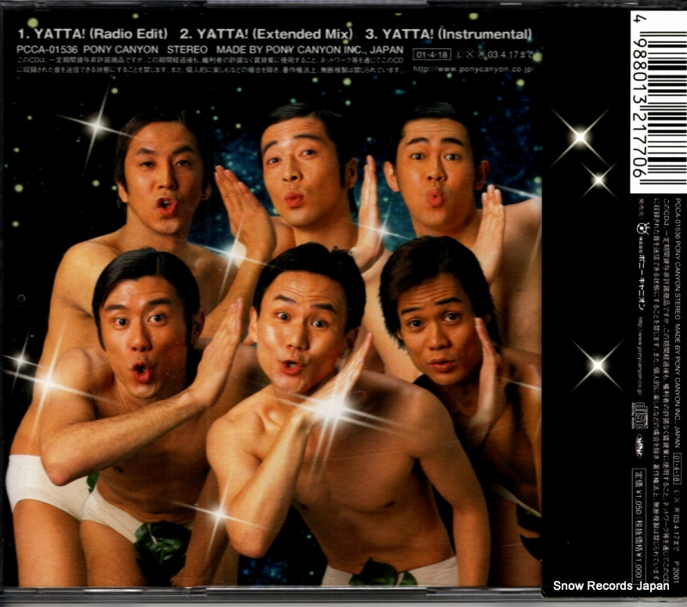This screenshot has width=687, height=607.
Task: Select track 3 YATTA! (Instrumental)
Action: [x=450, y=34]
